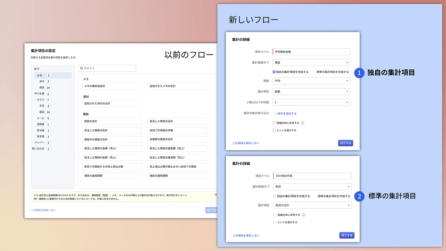Screen dimensions: 446x251
Task: Click the 項目ラベル field containing 平均商談金額
Action: click(x=311, y=52)
